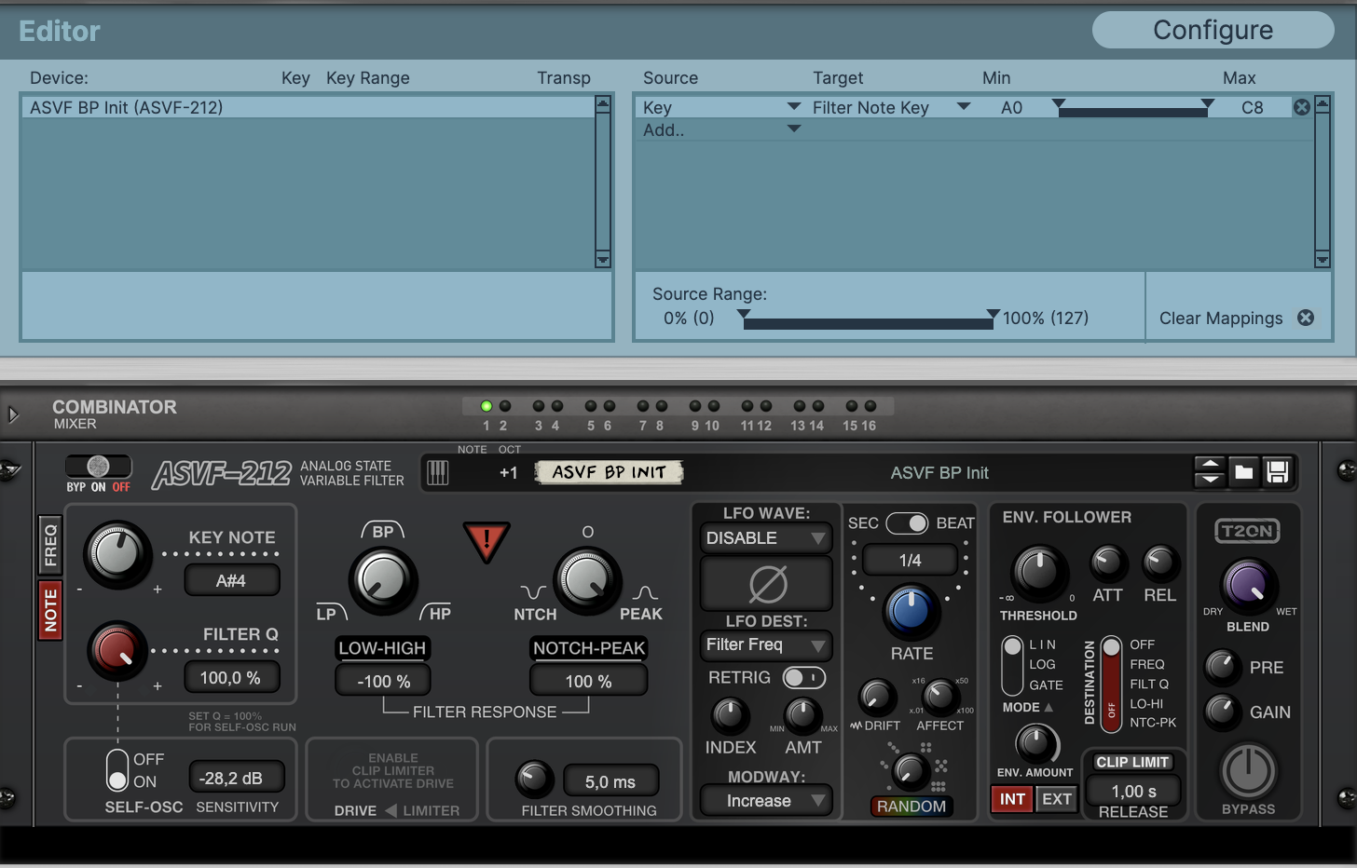This screenshot has height=868, width=1357.
Task: Click the A0 to C8 range slider
Action: coord(1132,110)
